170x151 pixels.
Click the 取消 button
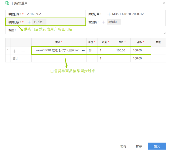123,146
